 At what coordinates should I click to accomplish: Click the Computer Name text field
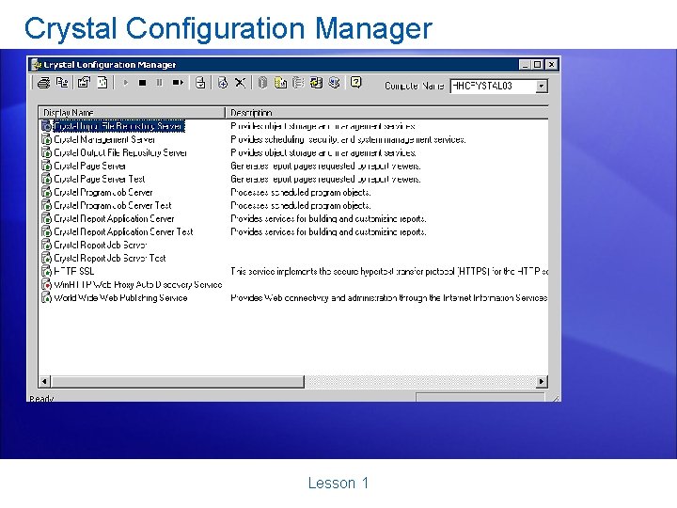493,86
